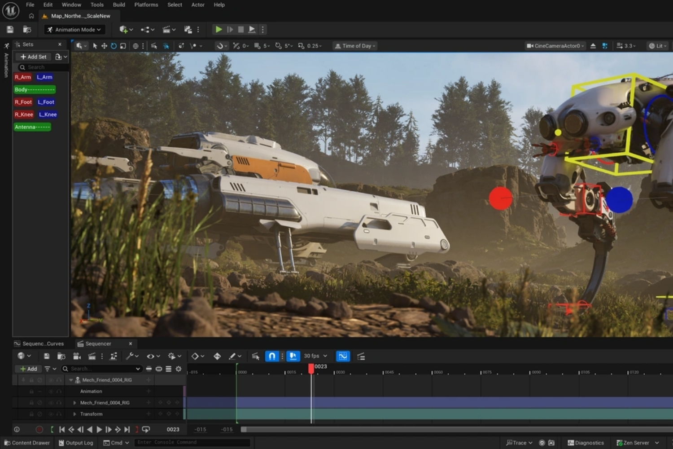
Task: Open the Animation Mode dropdown
Action: [74, 30]
